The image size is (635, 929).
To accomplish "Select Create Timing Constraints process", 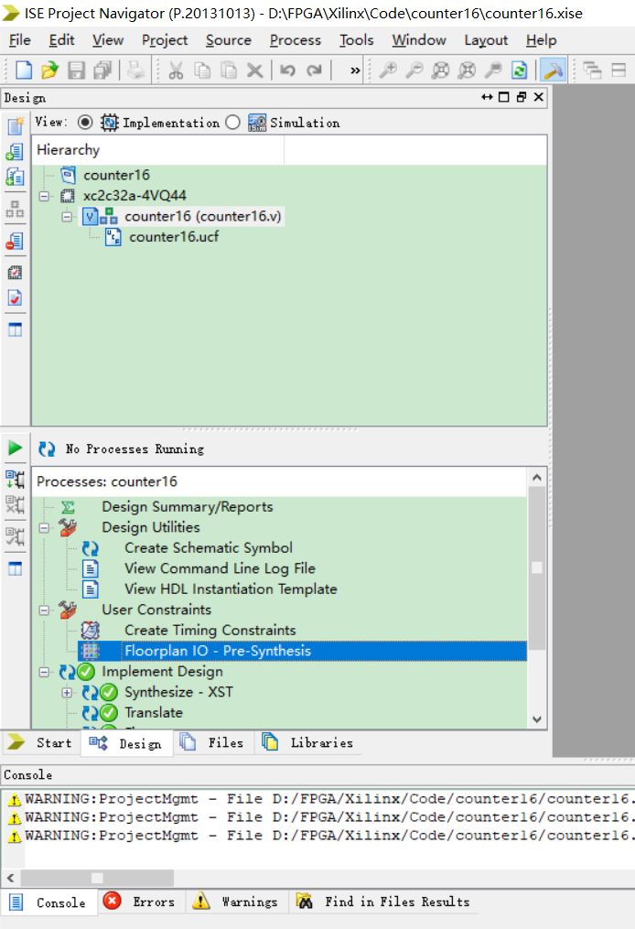I will point(210,631).
